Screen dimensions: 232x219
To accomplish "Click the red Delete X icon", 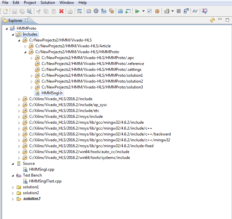I will coord(61,11).
